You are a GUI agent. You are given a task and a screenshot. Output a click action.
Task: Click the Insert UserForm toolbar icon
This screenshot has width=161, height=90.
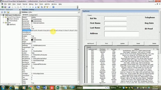pyautogui.click(x=5, y=7)
